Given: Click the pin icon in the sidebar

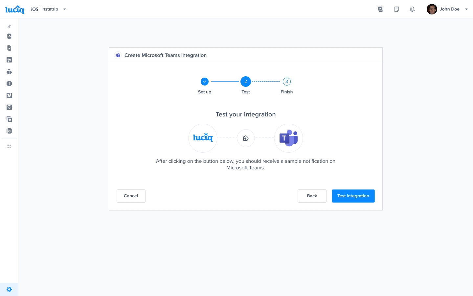Looking at the screenshot, I should tap(9, 26).
